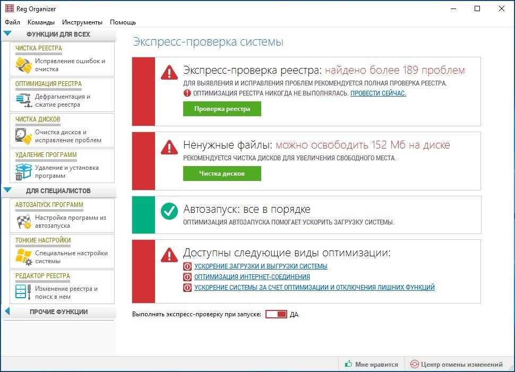This screenshot has height=372, width=515.
Task: Select АВТОЗАПУСК ПРОГРАММ heading in sidebar
Action: (49, 204)
